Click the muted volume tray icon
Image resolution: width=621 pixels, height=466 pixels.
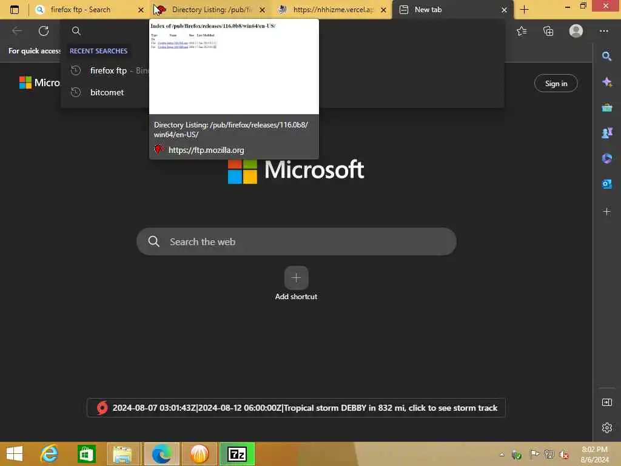coord(564,454)
